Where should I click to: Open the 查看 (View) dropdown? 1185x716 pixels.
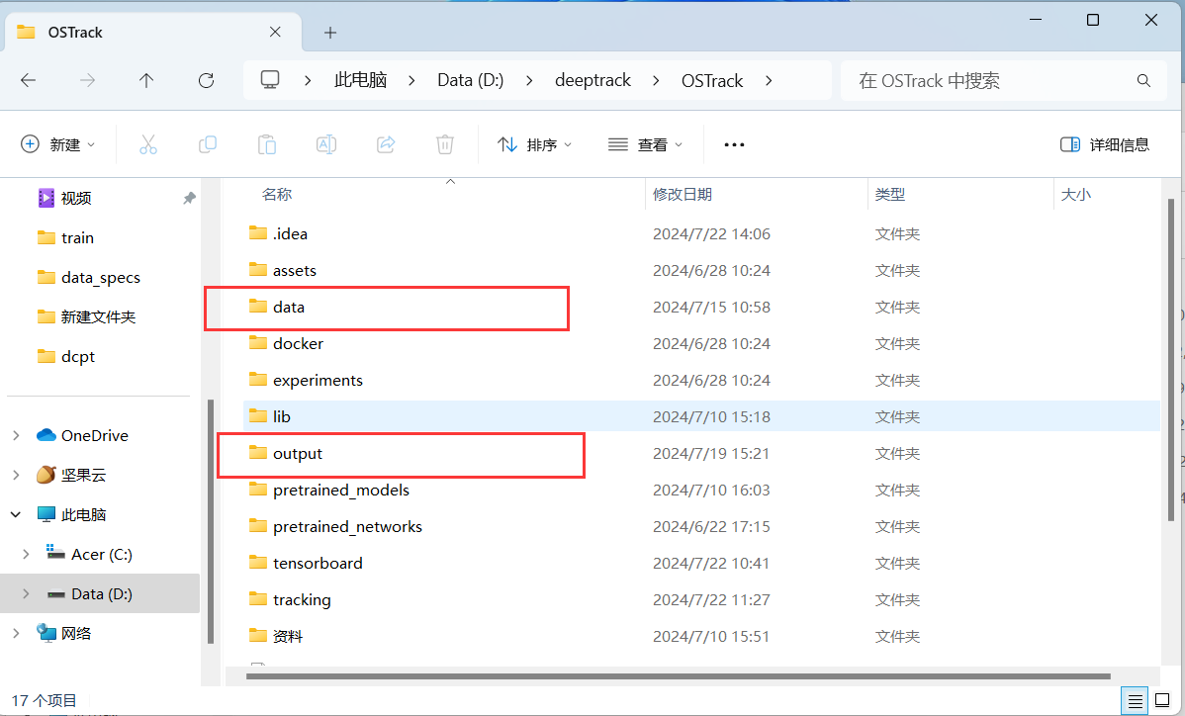tap(645, 144)
